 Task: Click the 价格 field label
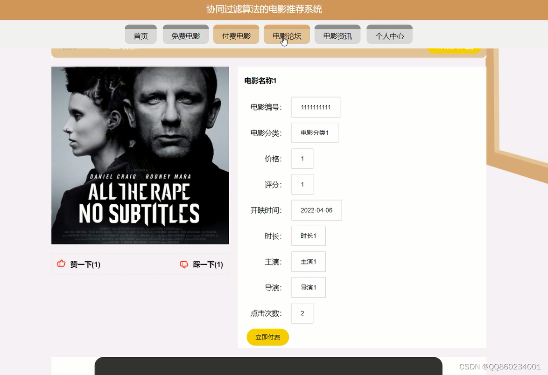273,159
